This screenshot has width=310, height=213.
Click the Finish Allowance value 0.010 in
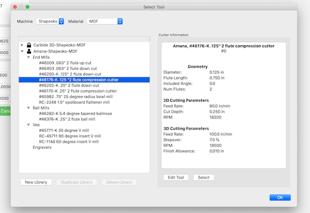pyautogui.click(x=216, y=151)
